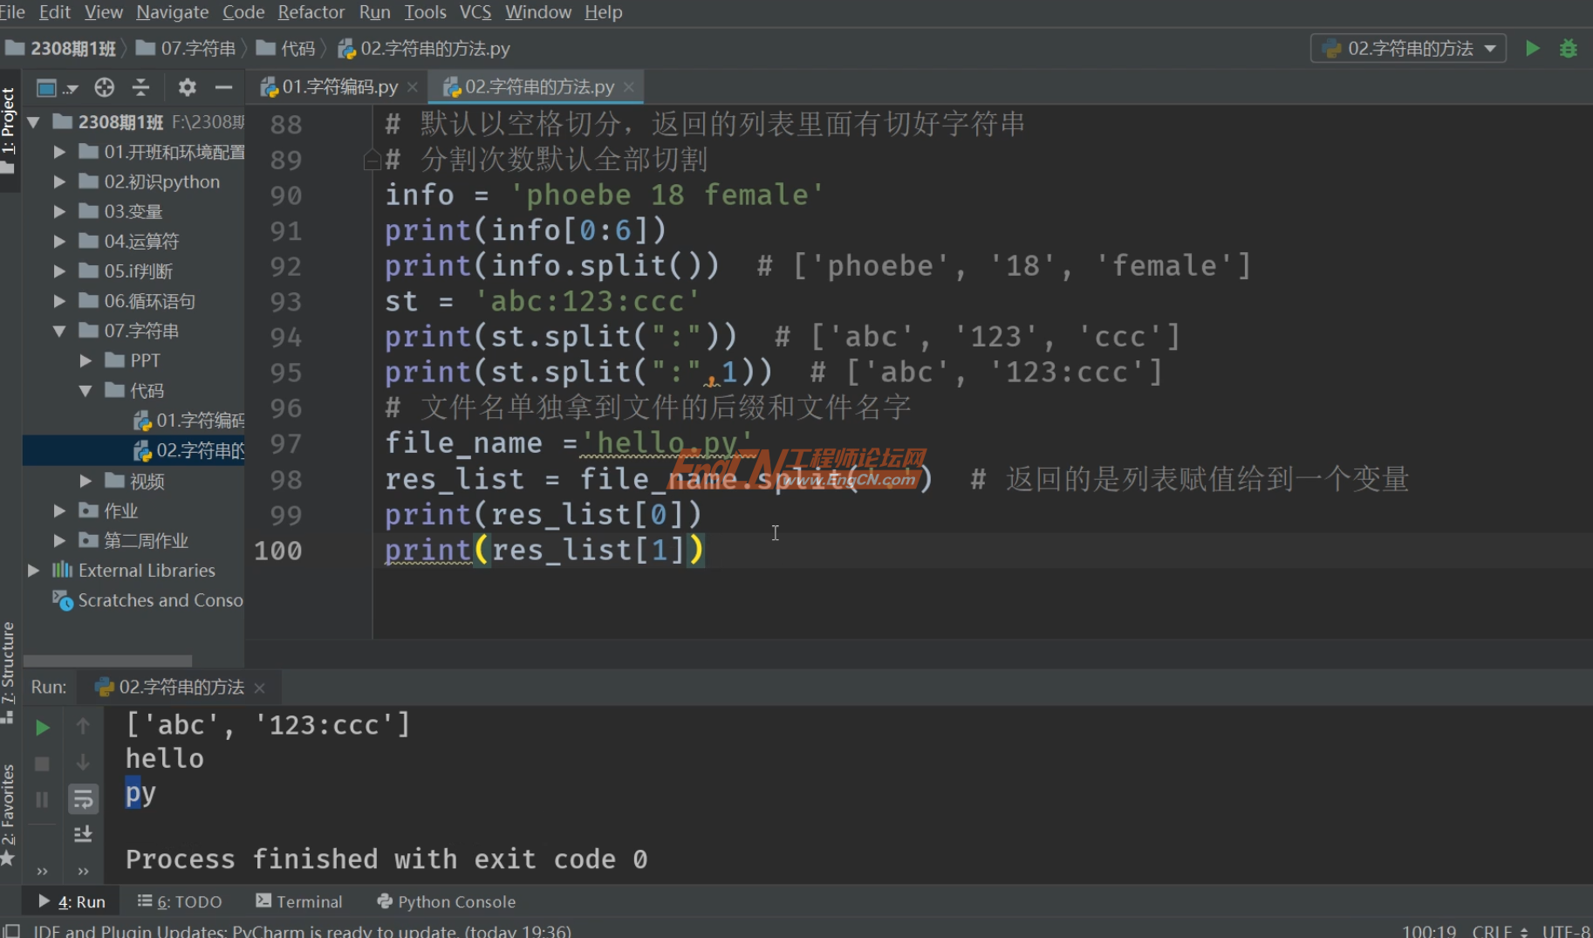The width and height of the screenshot is (1593, 938).
Task: Run the script with the green Run icon
Action: pos(1533,48)
